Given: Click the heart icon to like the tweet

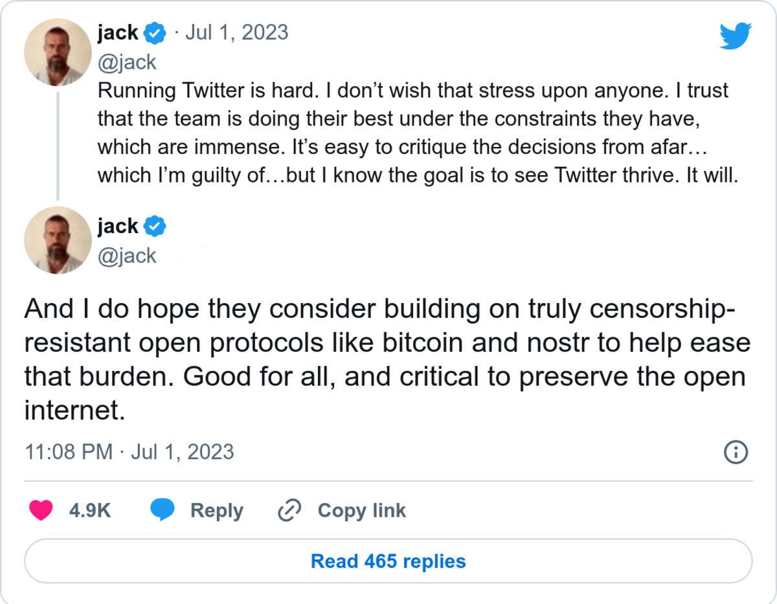Looking at the screenshot, I should (x=41, y=511).
